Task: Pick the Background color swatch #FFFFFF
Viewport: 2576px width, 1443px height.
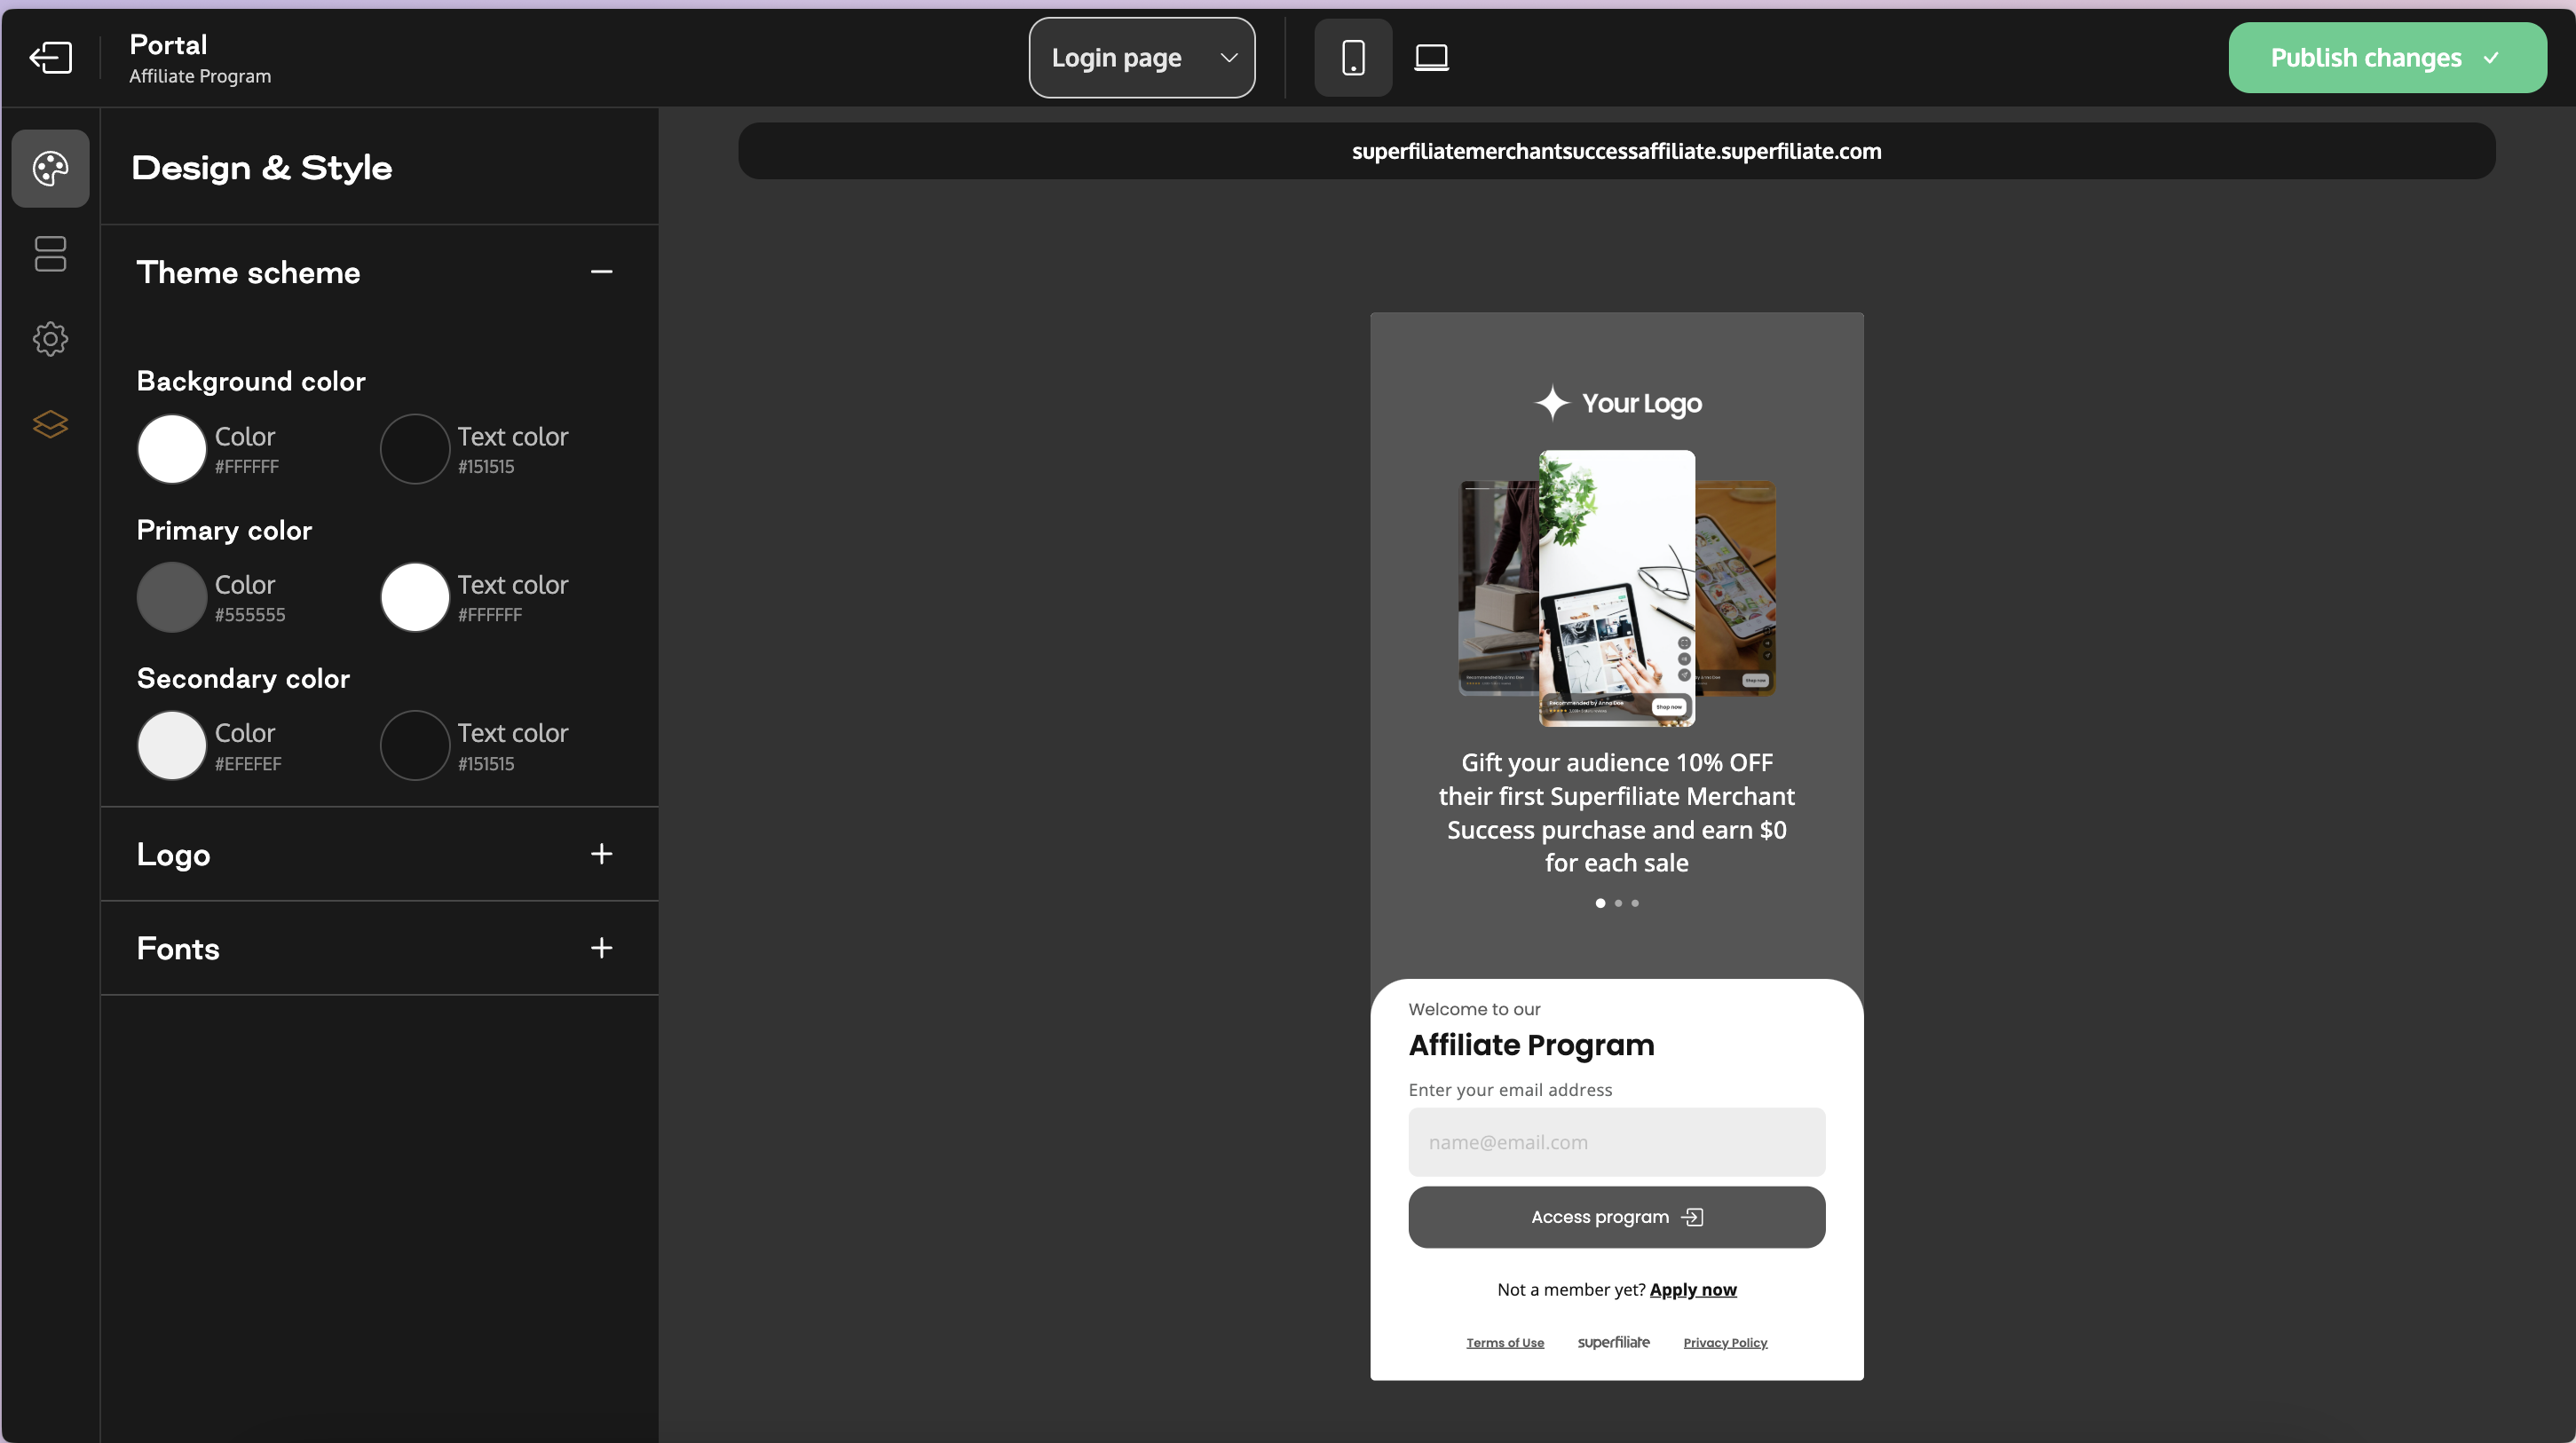Action: pyautogui.click(x=171, y=449)
